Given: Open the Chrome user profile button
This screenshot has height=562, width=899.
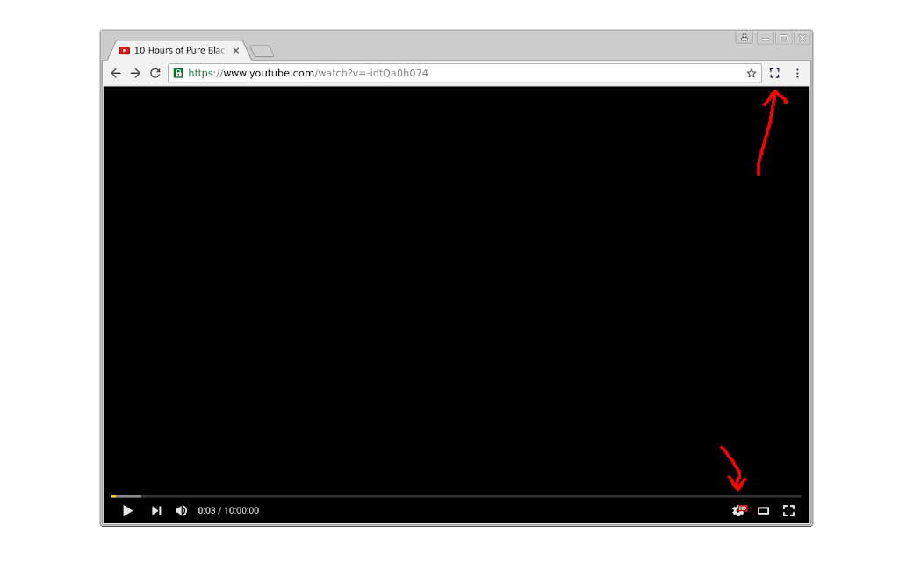Looking at the screenshot, I should [x=744, y=37].
